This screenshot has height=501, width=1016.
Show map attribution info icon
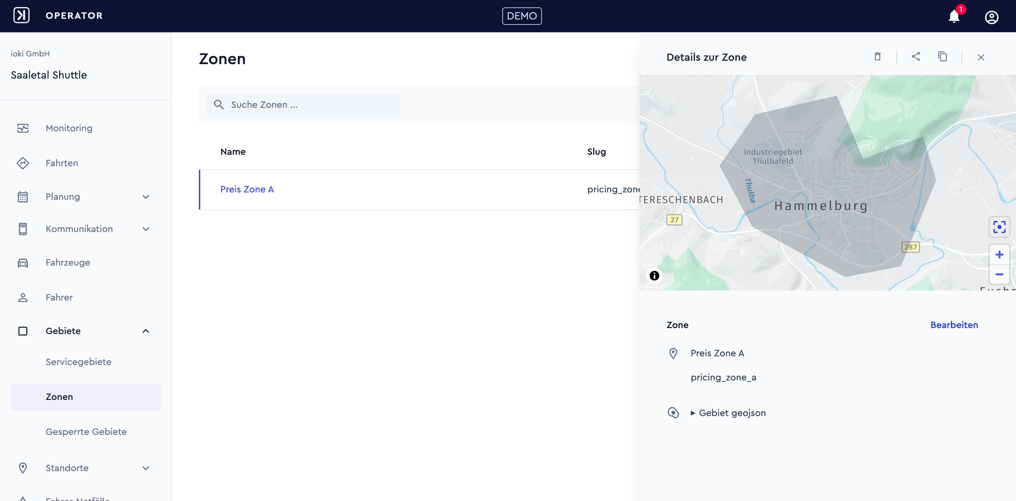pyautogui.click(x=654, y=276)
